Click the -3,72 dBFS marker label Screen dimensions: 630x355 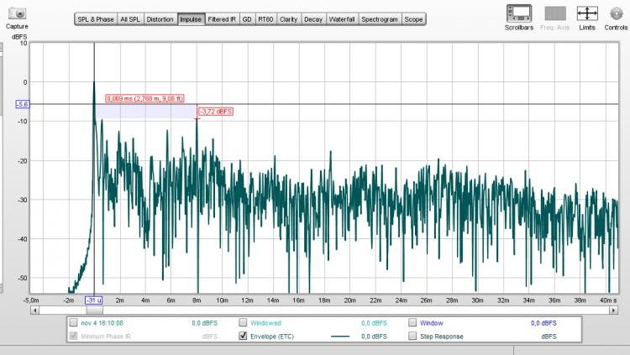(x=216, y=112)
